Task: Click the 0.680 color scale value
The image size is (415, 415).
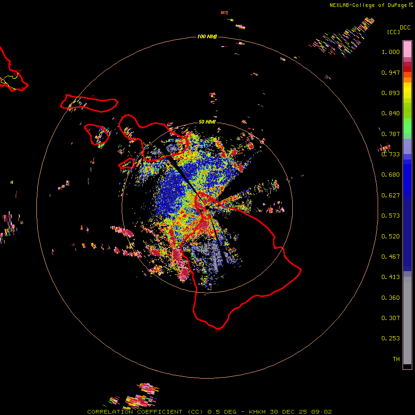Action: pos(391,175)
